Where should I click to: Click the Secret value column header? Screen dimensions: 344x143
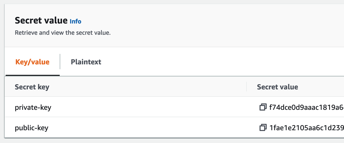tap(277, 87)
